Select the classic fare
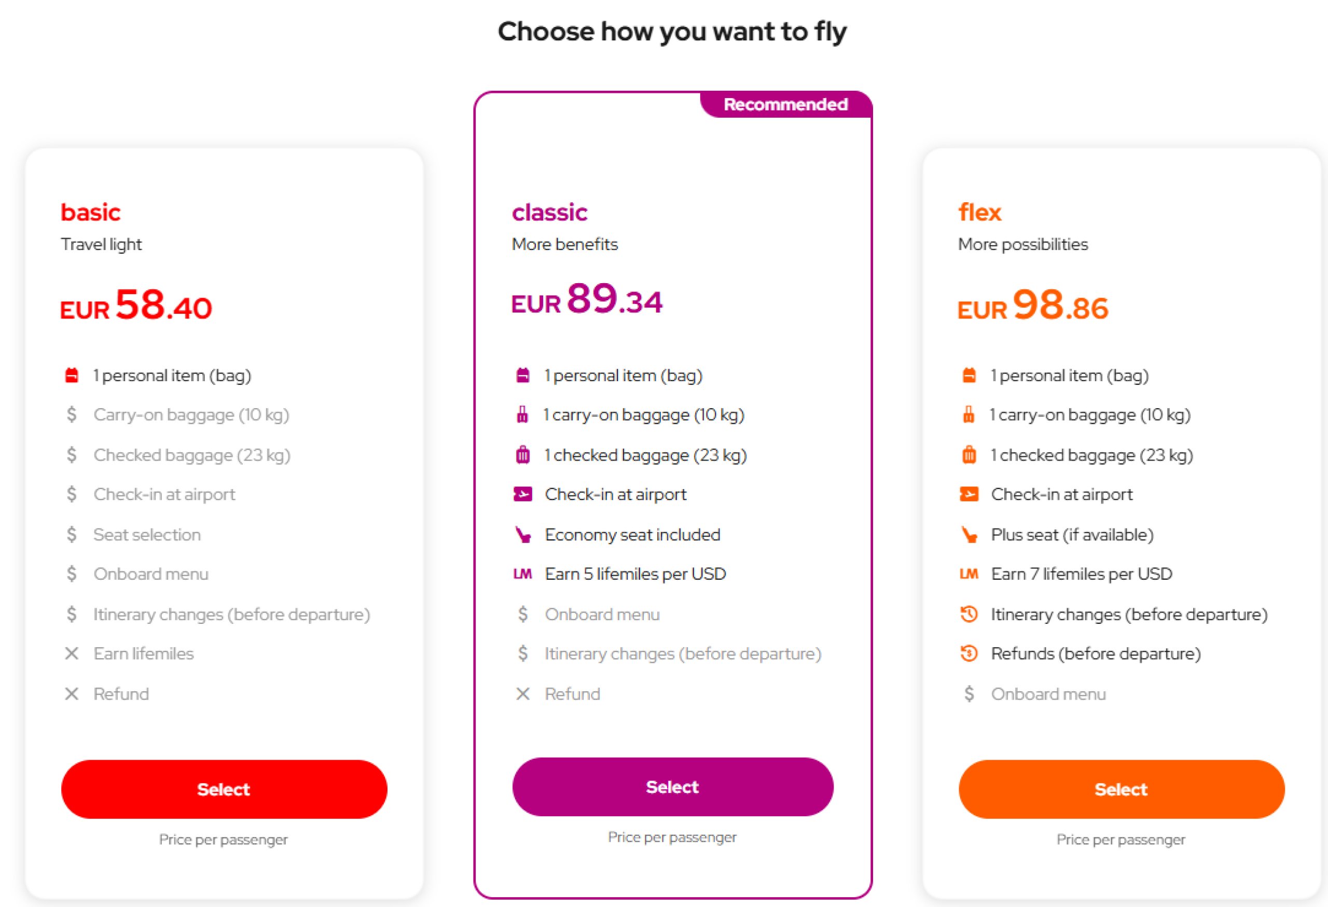The image size is (1328, 907). coord(673,787)
